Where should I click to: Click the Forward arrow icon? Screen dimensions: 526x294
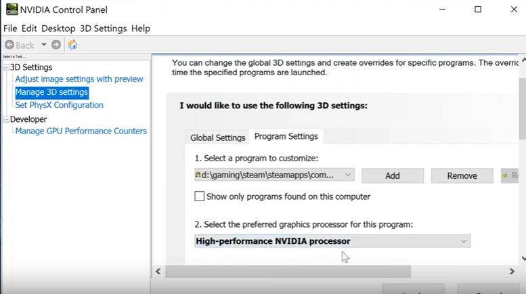coord(56,45)
